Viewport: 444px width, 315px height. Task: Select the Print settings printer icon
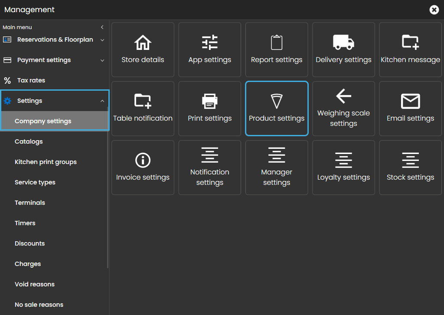click(x=210, y=101)
